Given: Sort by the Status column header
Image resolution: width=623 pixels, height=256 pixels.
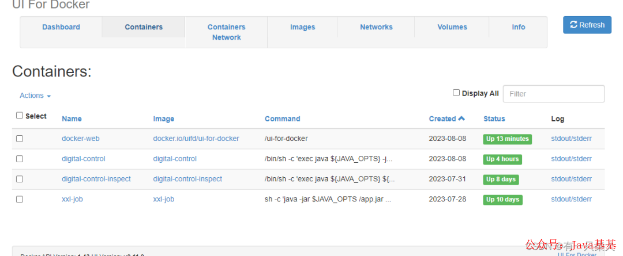Looking at the screenshot, I should click(494, 119).
